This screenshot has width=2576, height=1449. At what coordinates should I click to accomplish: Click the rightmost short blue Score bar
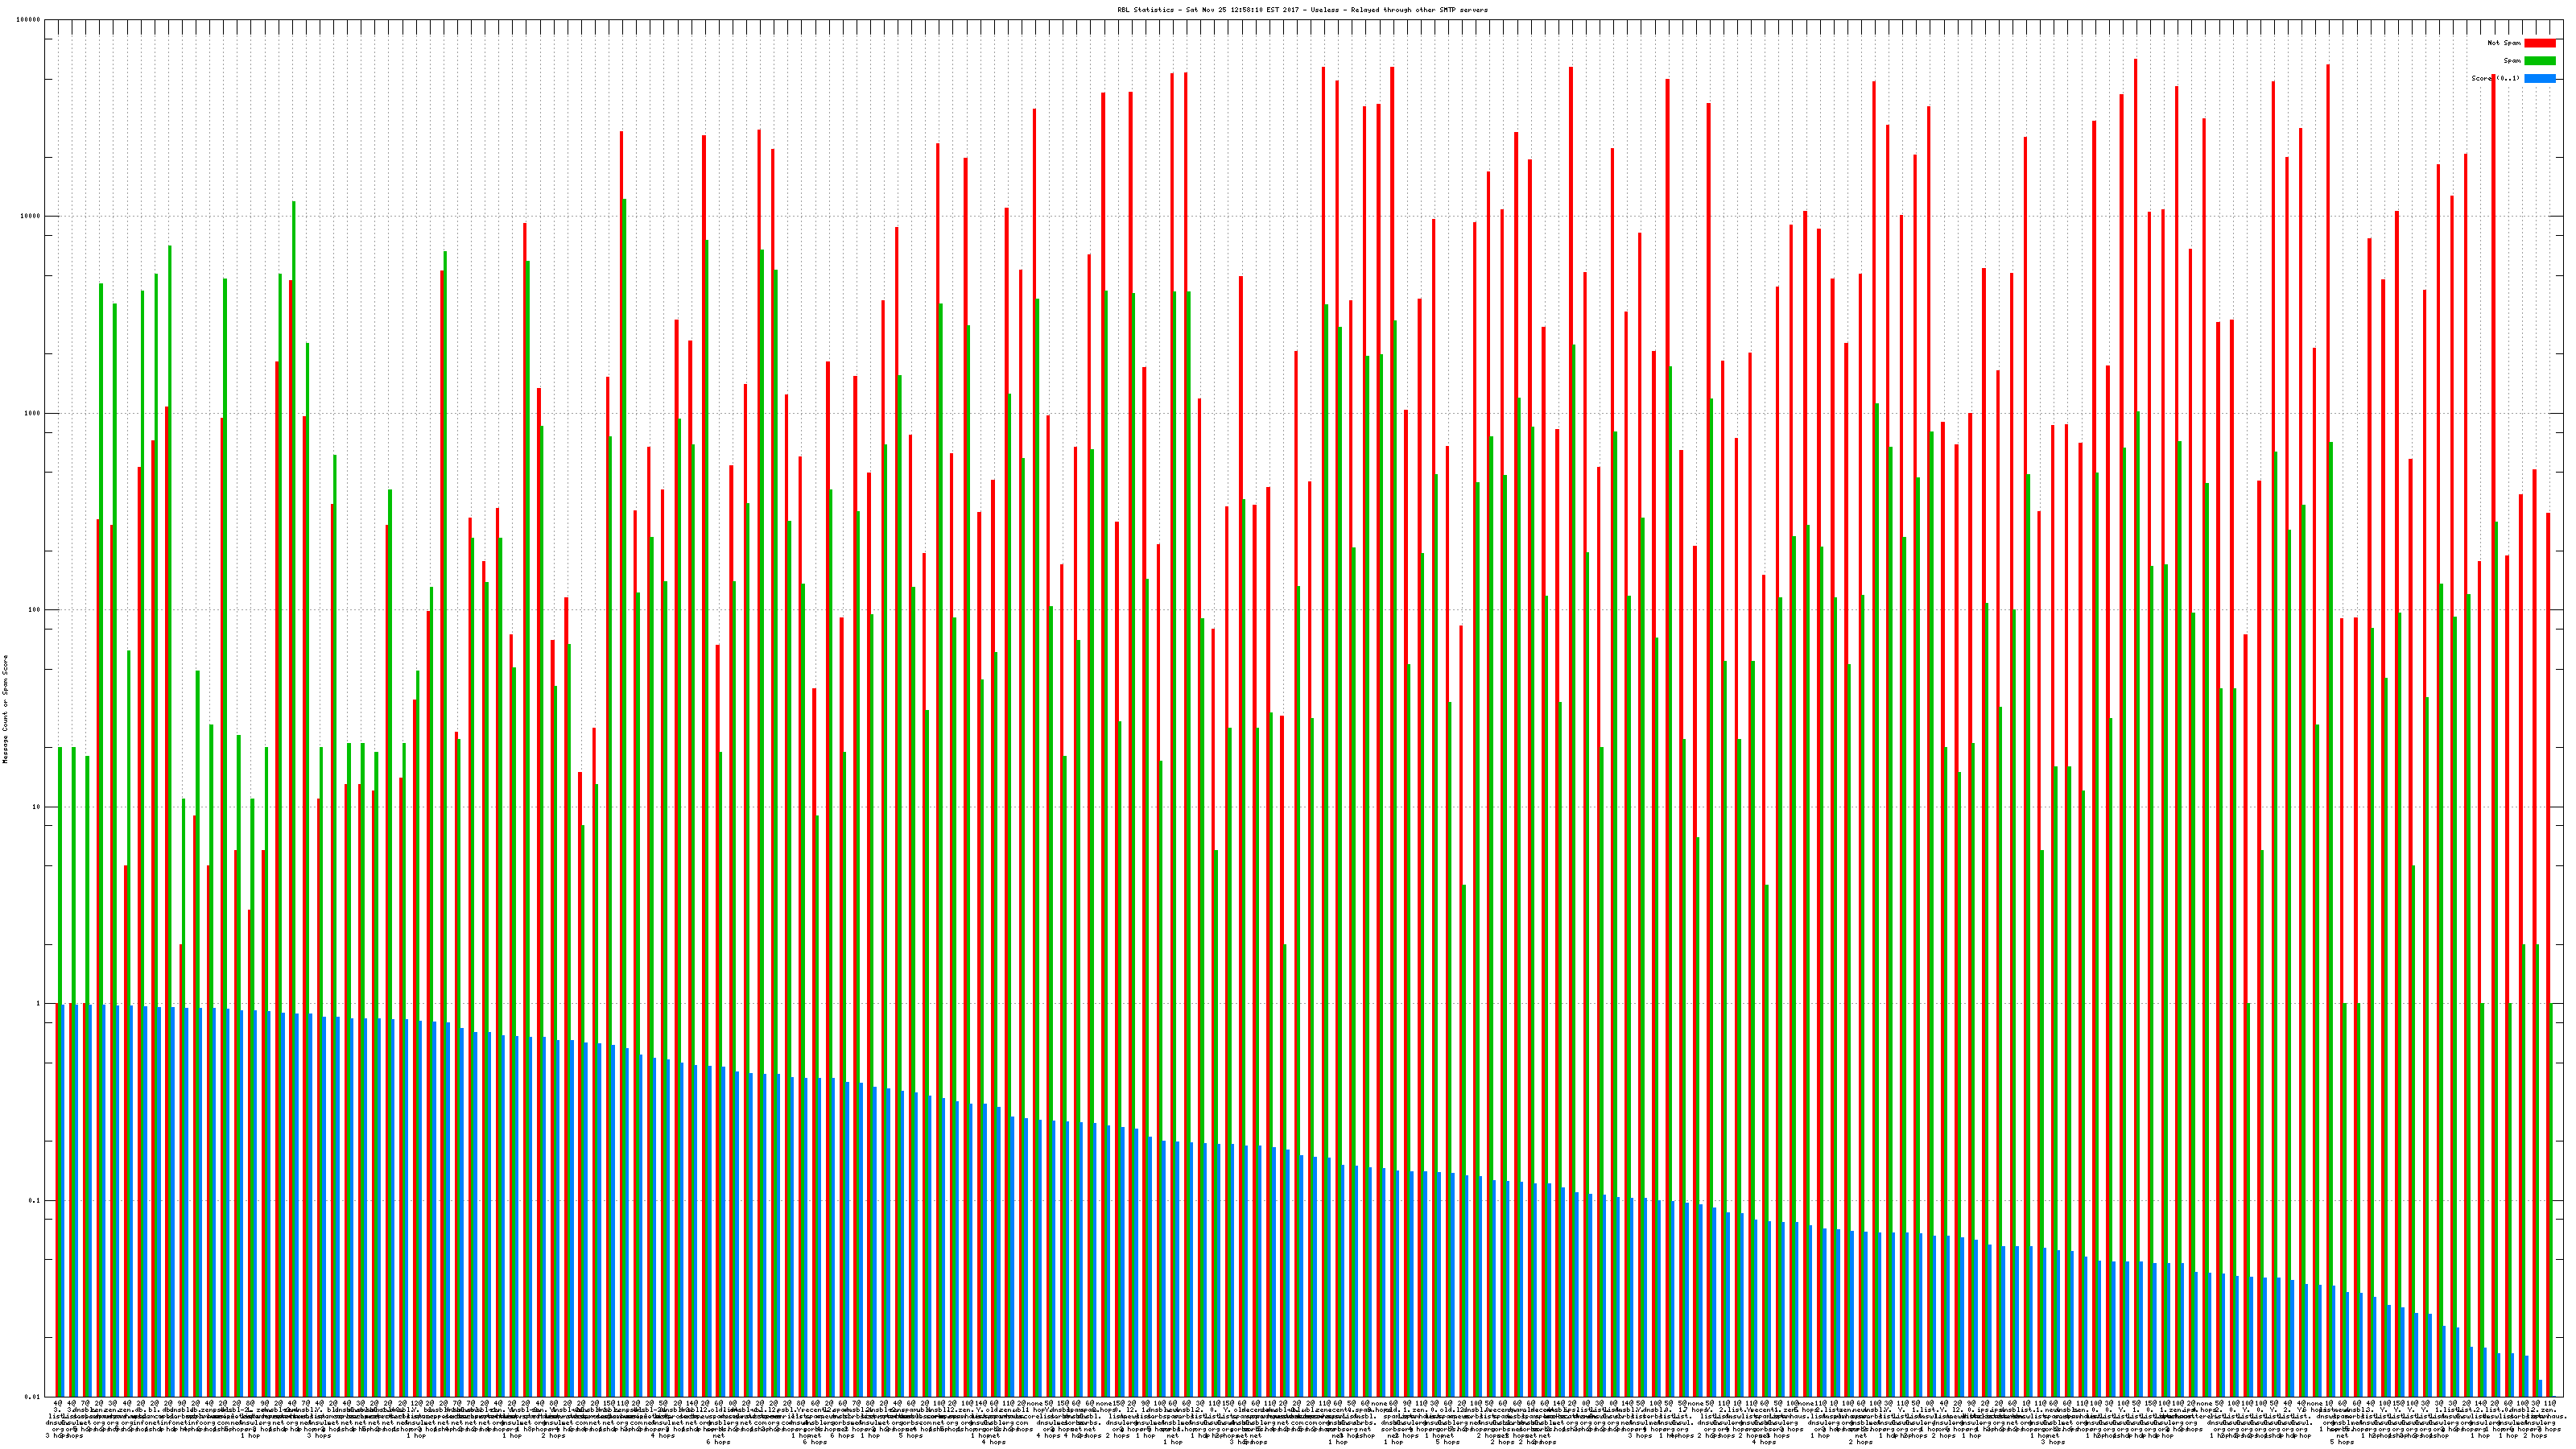(x=2540, y=1388)
